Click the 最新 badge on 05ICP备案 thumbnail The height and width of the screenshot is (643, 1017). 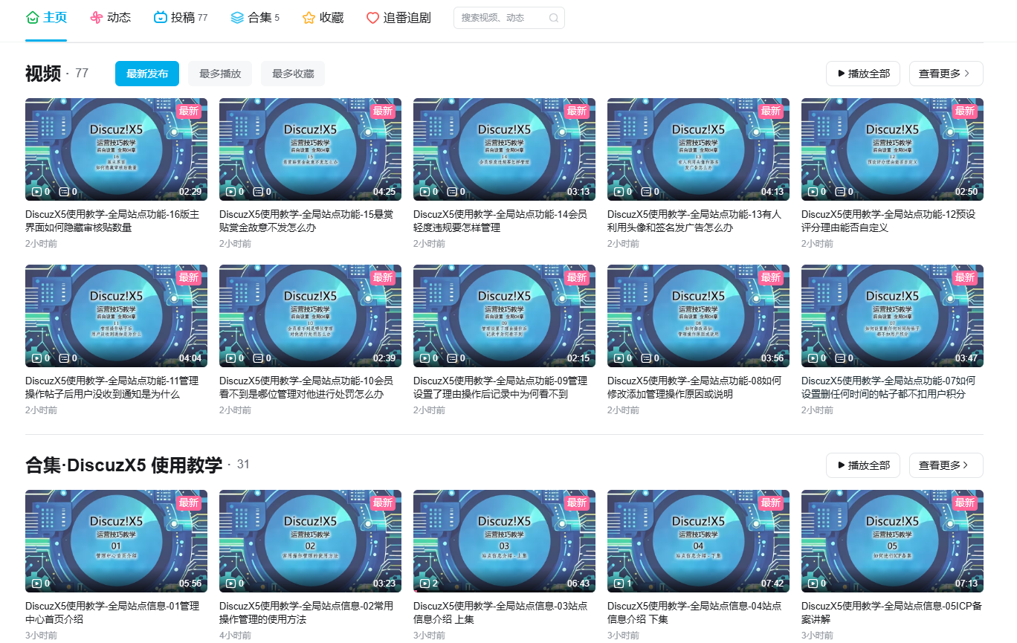click(x=965, y=503)
